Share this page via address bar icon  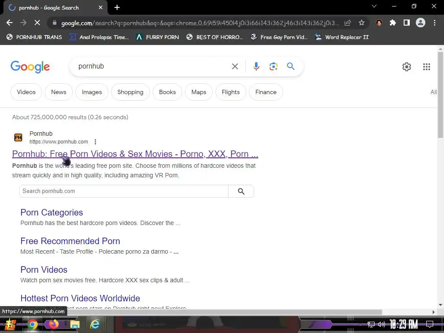(348, 23)
